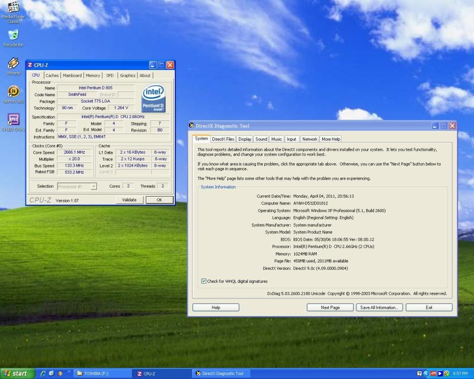The height and width of the screenshot is (379, 474).
Task: Click the Socket 775 LGA package field
Action: pos(95,101)
